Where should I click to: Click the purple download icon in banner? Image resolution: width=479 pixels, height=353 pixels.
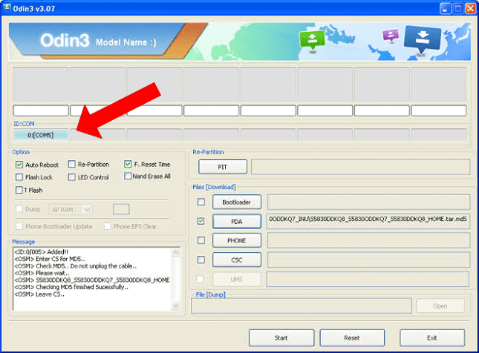click(x=389, y=36)
